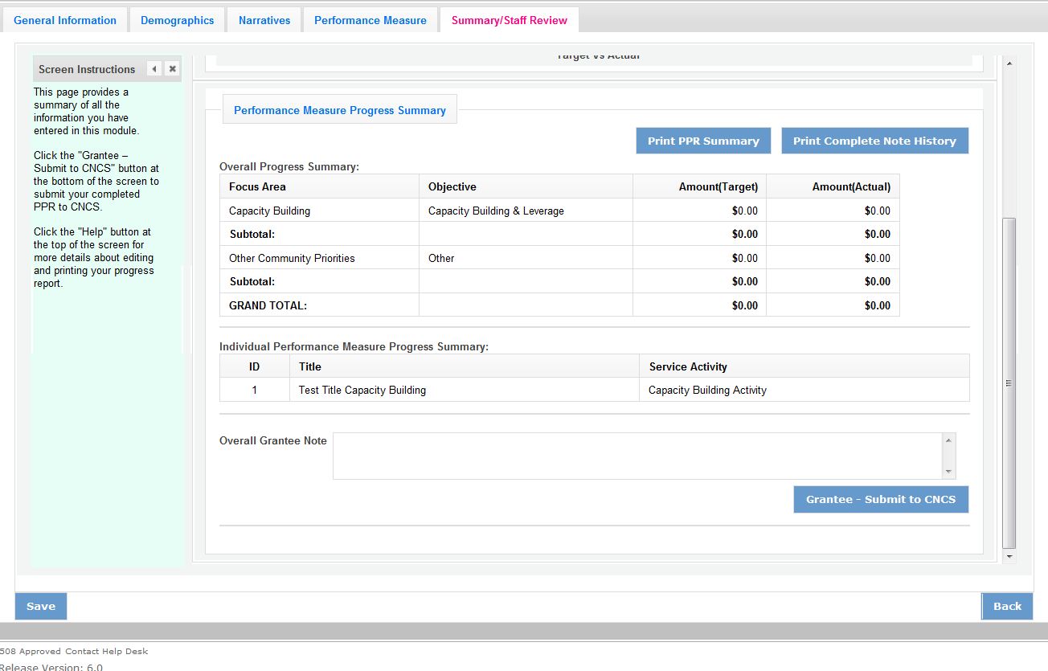Click the main vertical scrollbar thumb

1009,383
